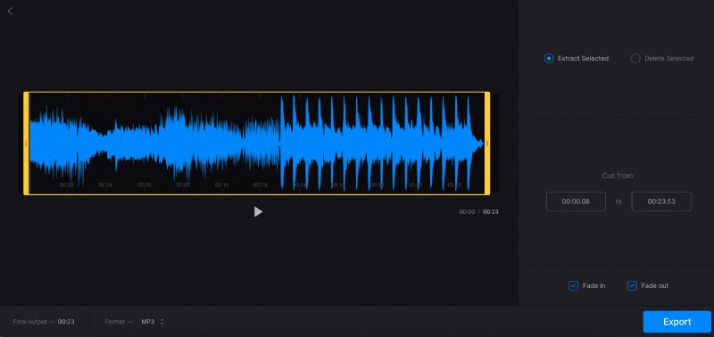The image size is (714, 337).
Task: Click the Final output duration 00:23
Action: [66, 322]
